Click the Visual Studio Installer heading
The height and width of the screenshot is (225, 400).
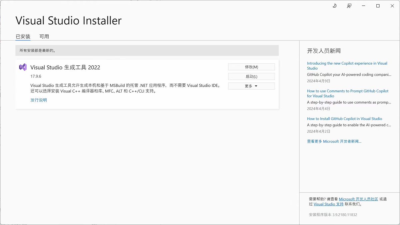point(69,21)
